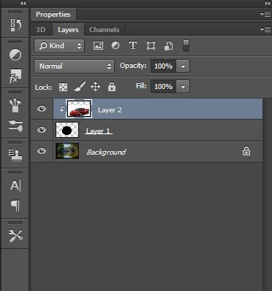Filter layers by smart objects
The image size is (272, 291).
(x=168, y=46)
